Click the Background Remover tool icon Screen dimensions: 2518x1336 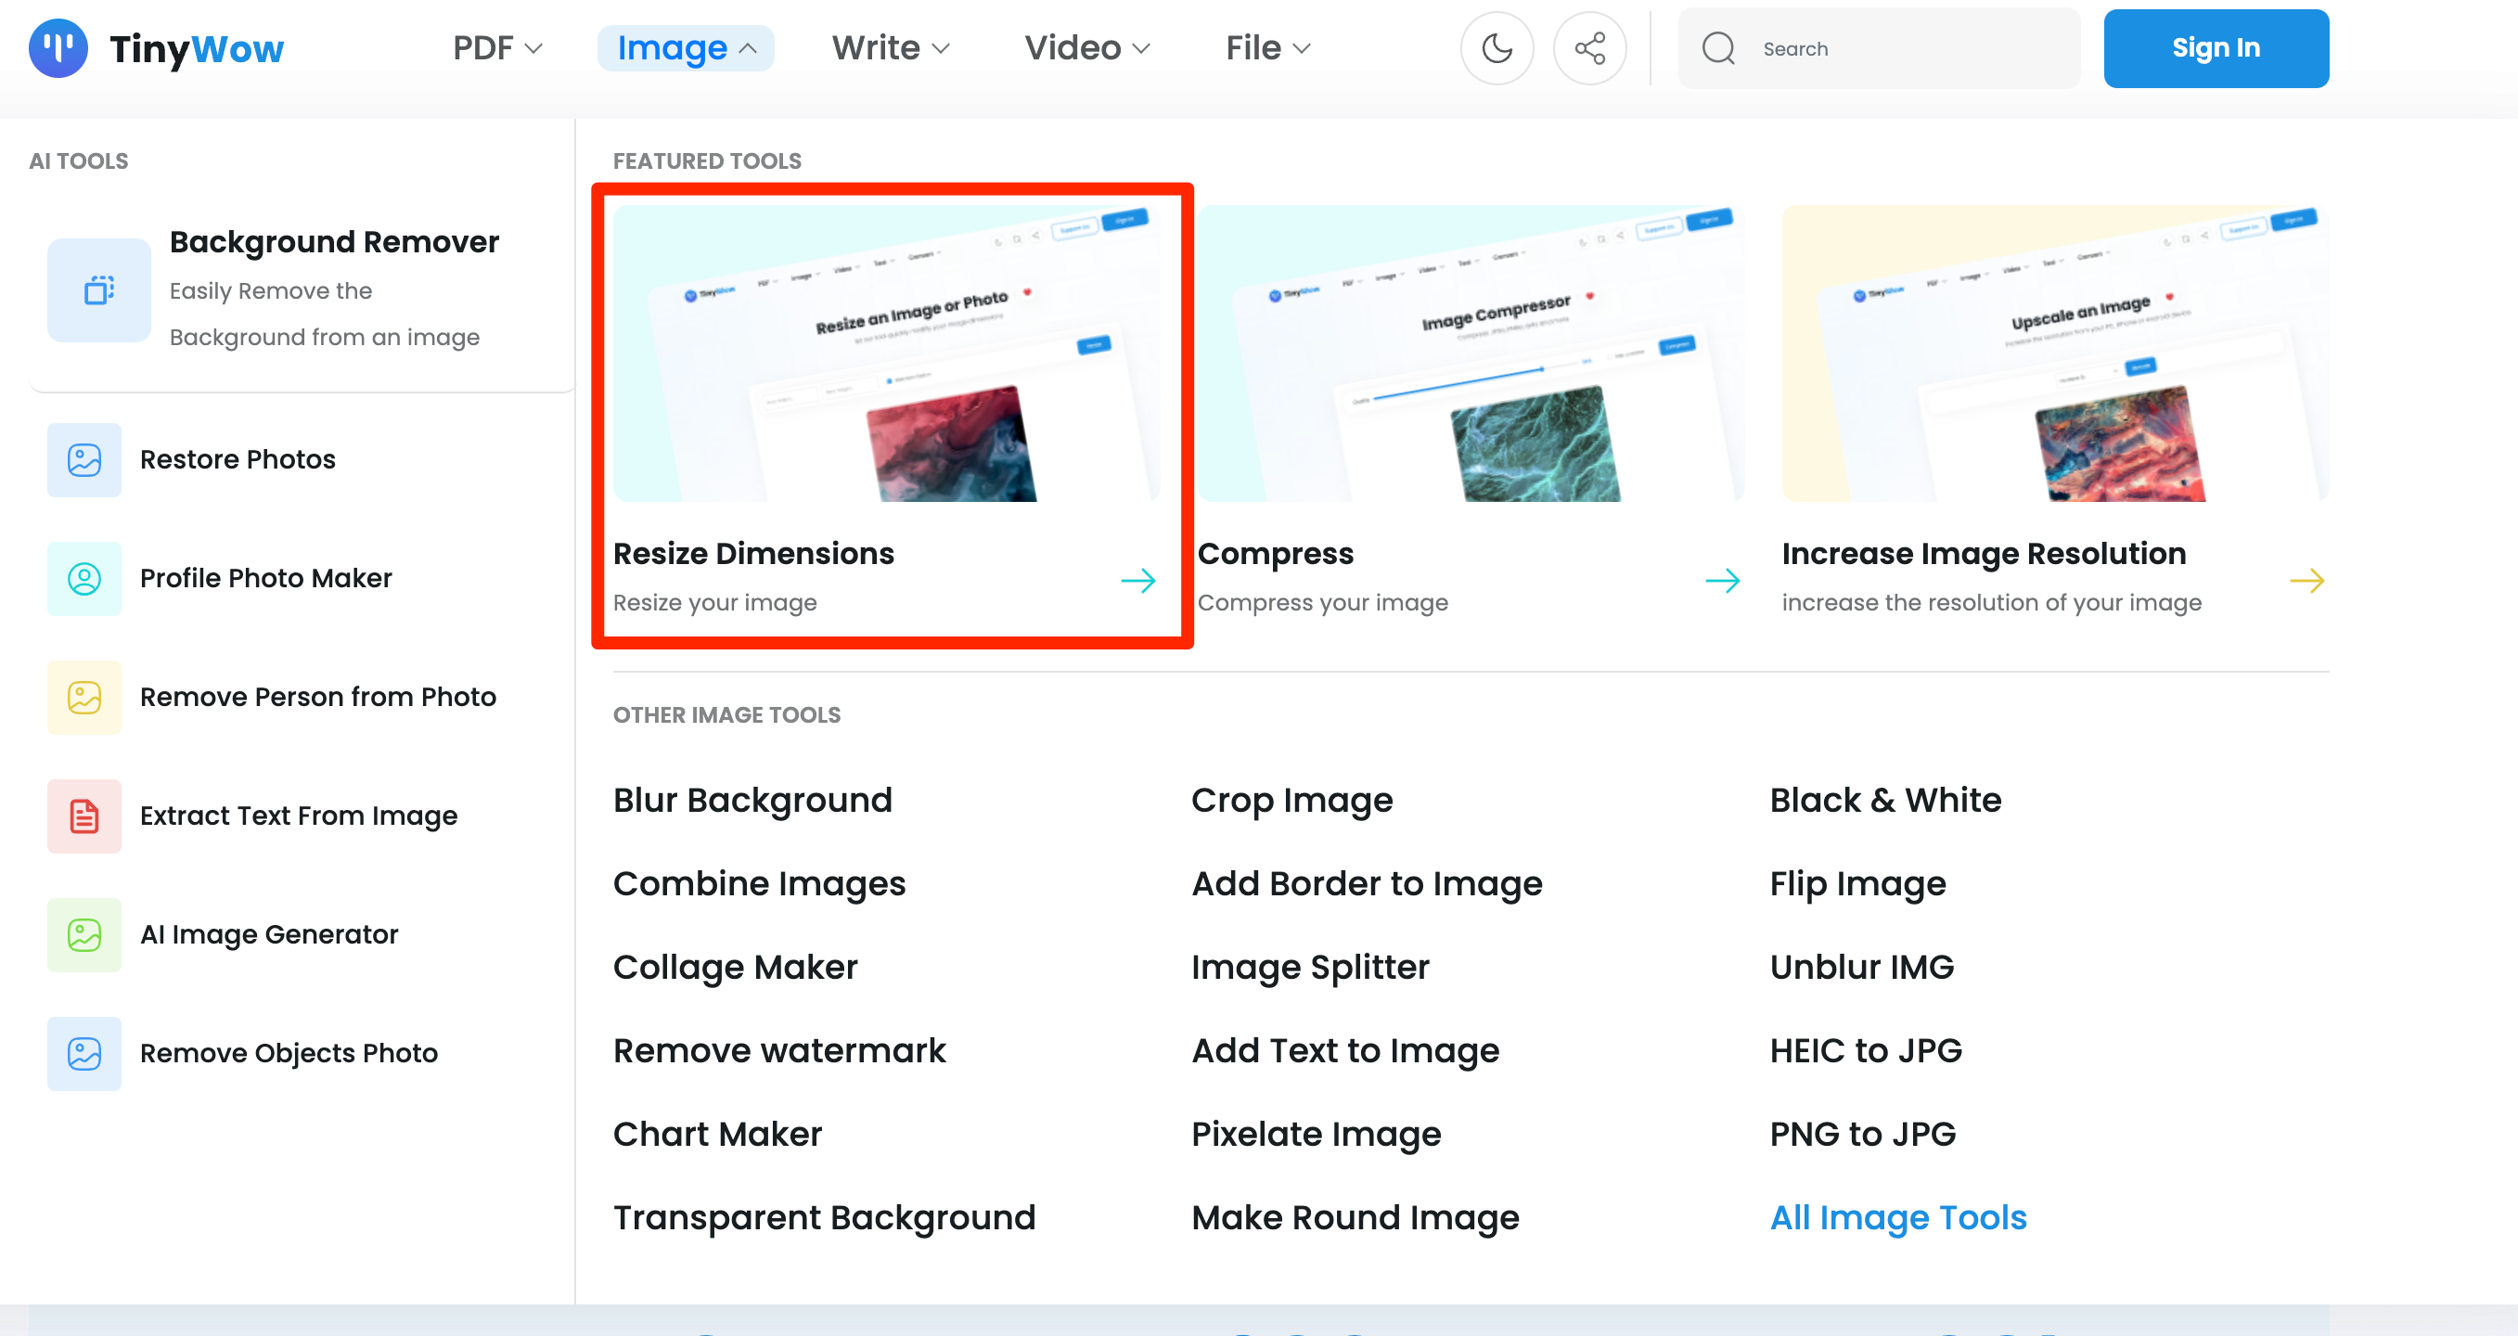pos(98,290)
